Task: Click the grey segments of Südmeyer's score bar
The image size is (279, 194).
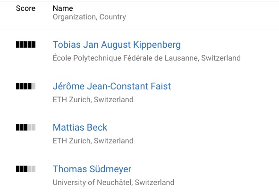Action: click(32, 169)
